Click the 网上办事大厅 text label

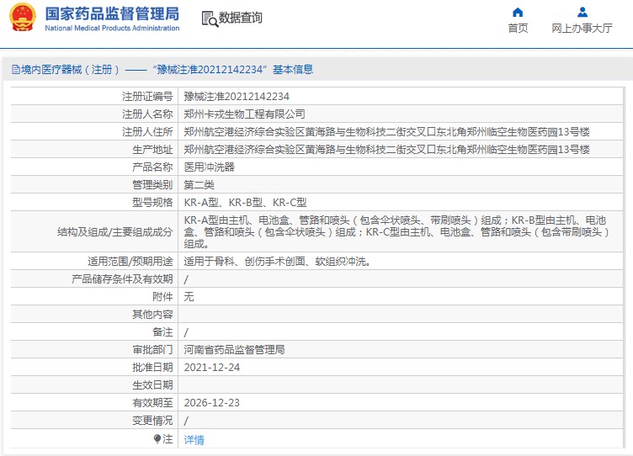coord(582,29)
